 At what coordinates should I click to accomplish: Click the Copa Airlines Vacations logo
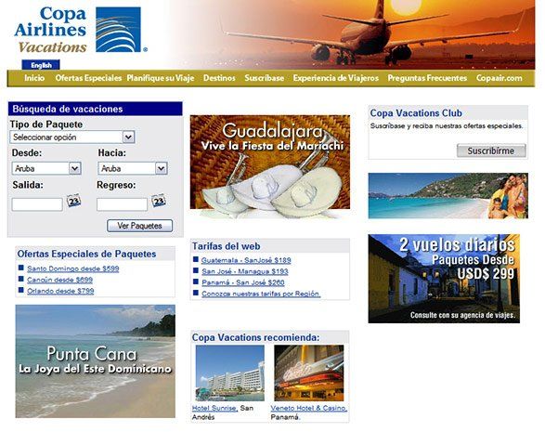(81, 30)
